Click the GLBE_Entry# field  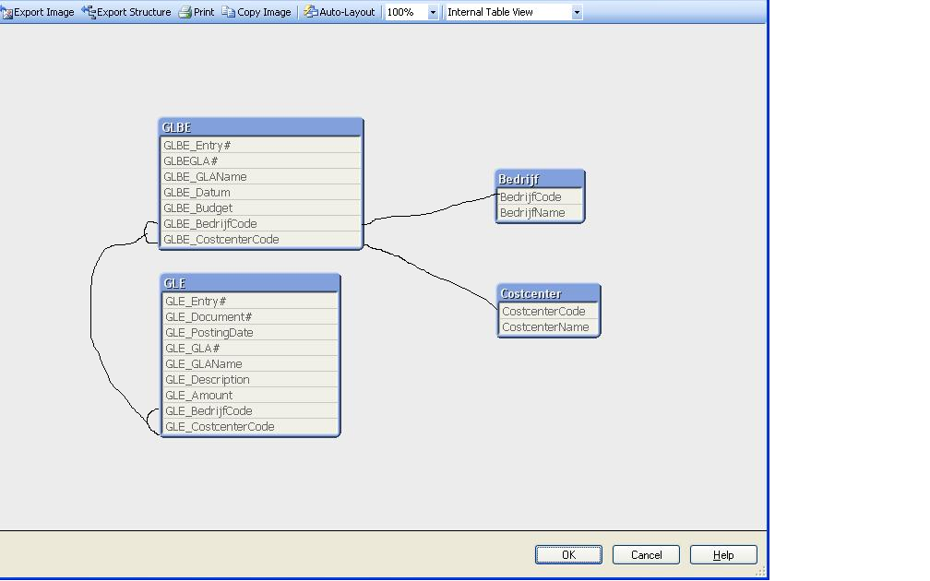click(x=261, y=146)
